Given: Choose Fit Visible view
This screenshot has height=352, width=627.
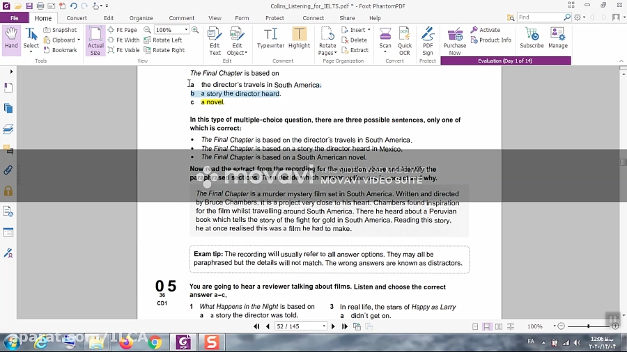Looking at the screenshot, I should point(123,50).
